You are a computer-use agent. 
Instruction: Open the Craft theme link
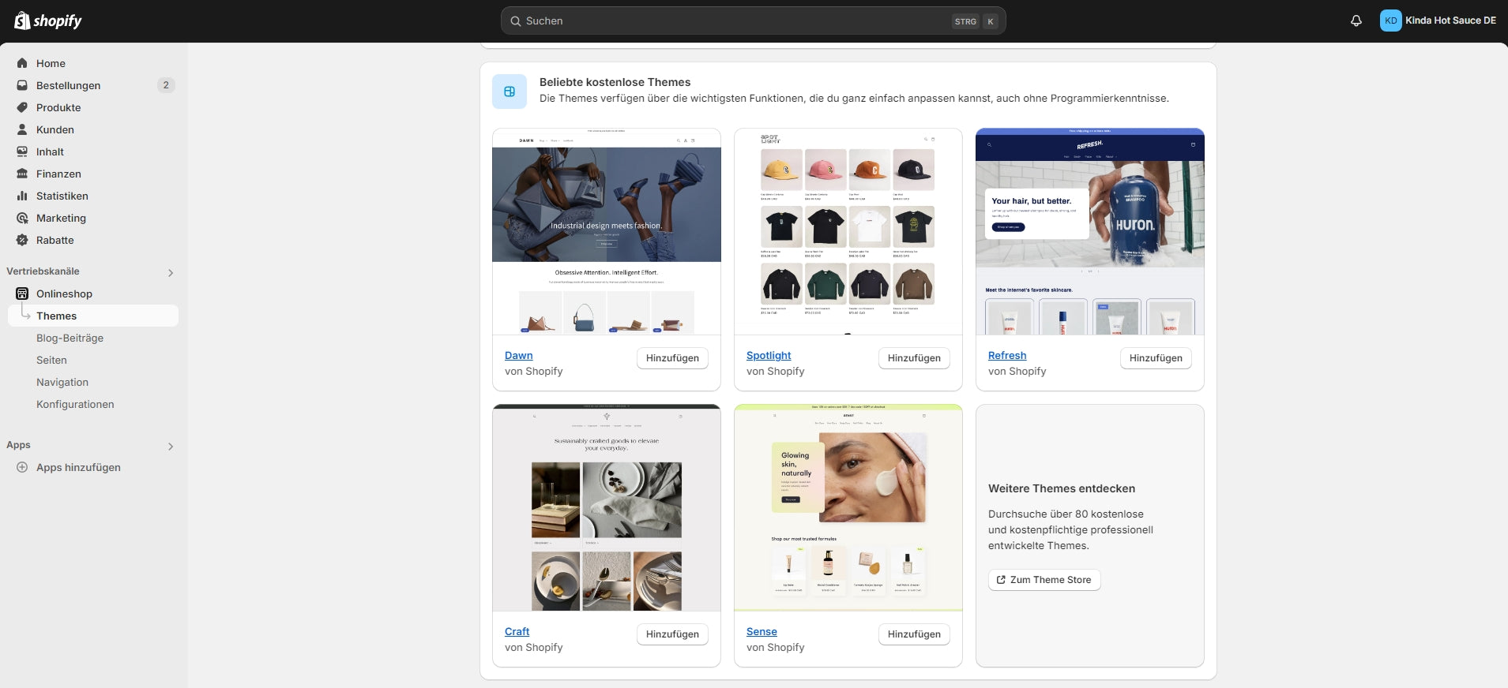(x=517, y=632)
